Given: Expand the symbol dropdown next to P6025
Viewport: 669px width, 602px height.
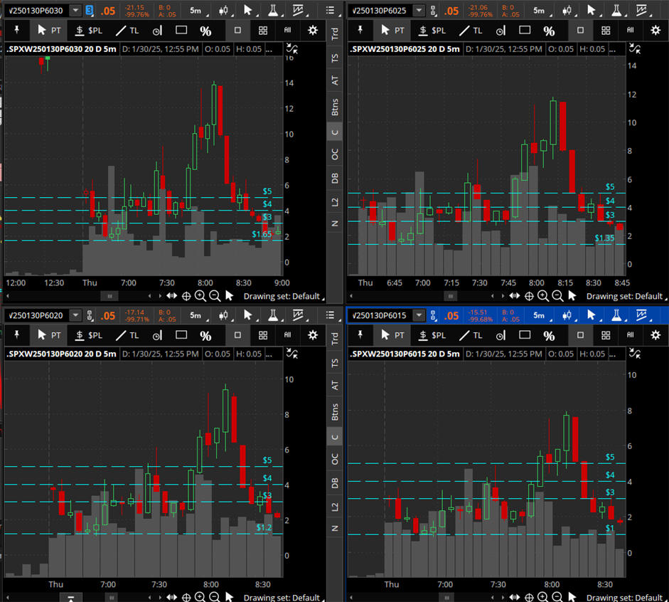Looking at the screenshot, I should pos(419,10).
